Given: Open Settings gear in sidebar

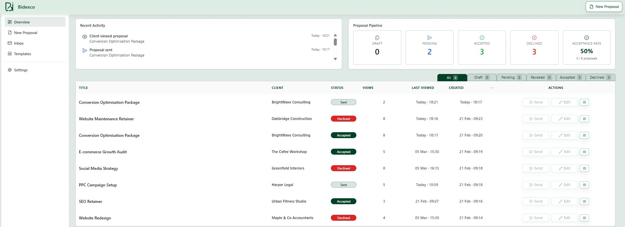Looking at the screenshot, I should 10,70.
